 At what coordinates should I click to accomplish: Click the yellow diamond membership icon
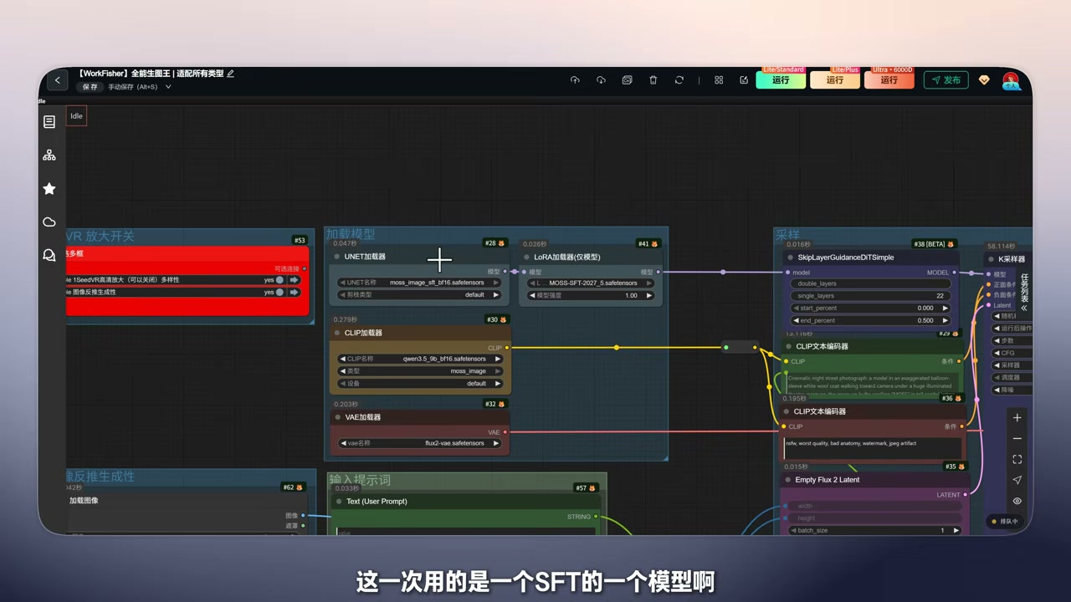click(984, 80)
